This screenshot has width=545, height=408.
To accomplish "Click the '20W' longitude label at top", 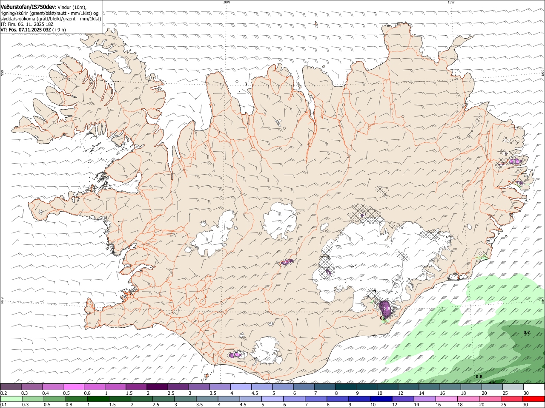I will click(227, 2).
